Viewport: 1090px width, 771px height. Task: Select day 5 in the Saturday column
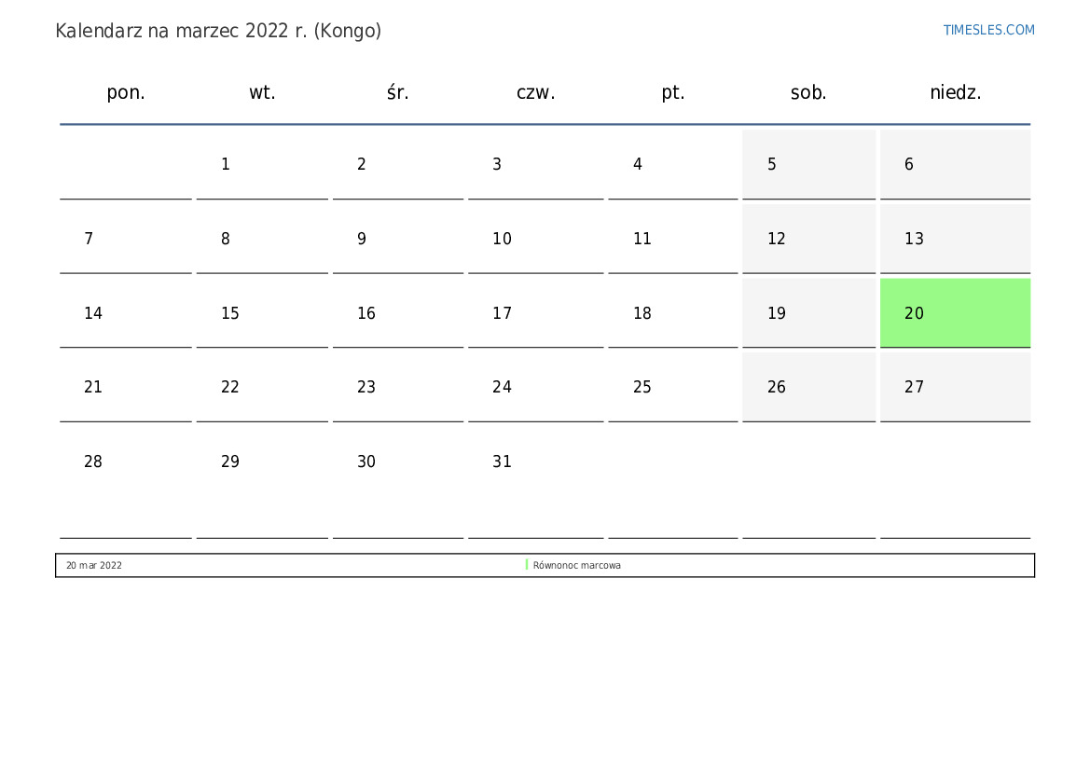tap(808, 164)
